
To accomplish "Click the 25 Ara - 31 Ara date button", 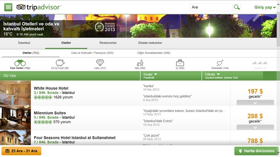I will point(21,151).
